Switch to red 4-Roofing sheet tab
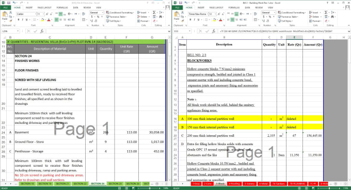Screen dimensions: 351x190 234,184
